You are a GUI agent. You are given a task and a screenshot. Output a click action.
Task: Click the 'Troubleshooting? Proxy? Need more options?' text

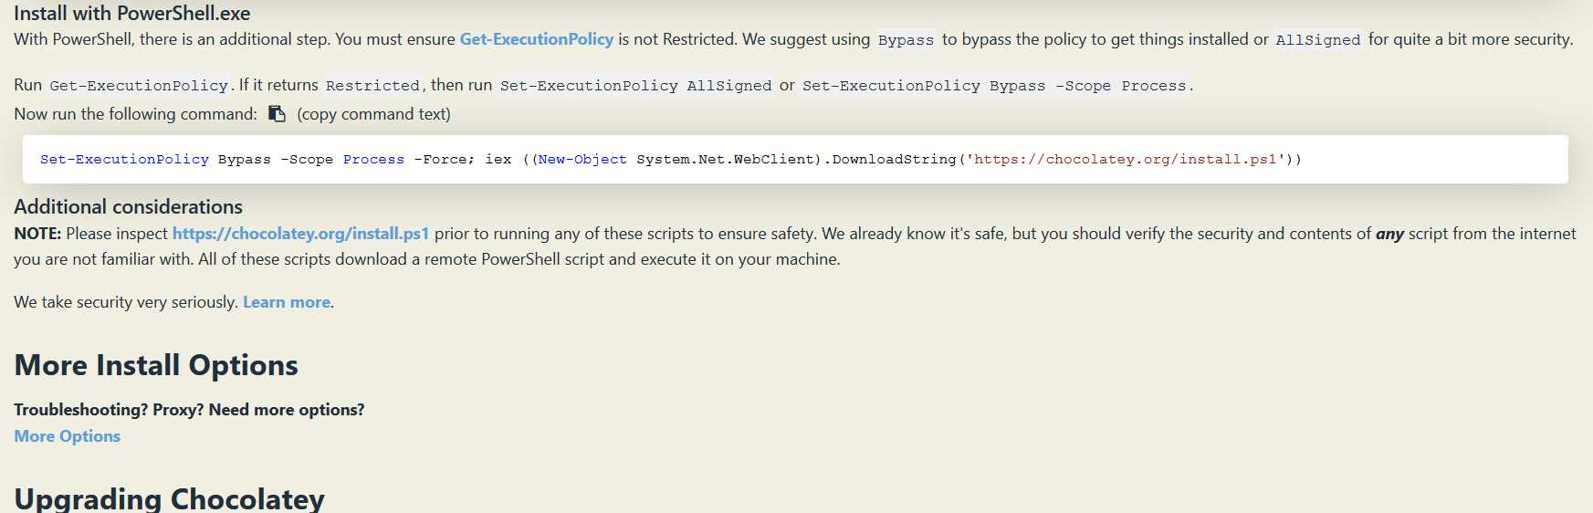pos(189,410)
